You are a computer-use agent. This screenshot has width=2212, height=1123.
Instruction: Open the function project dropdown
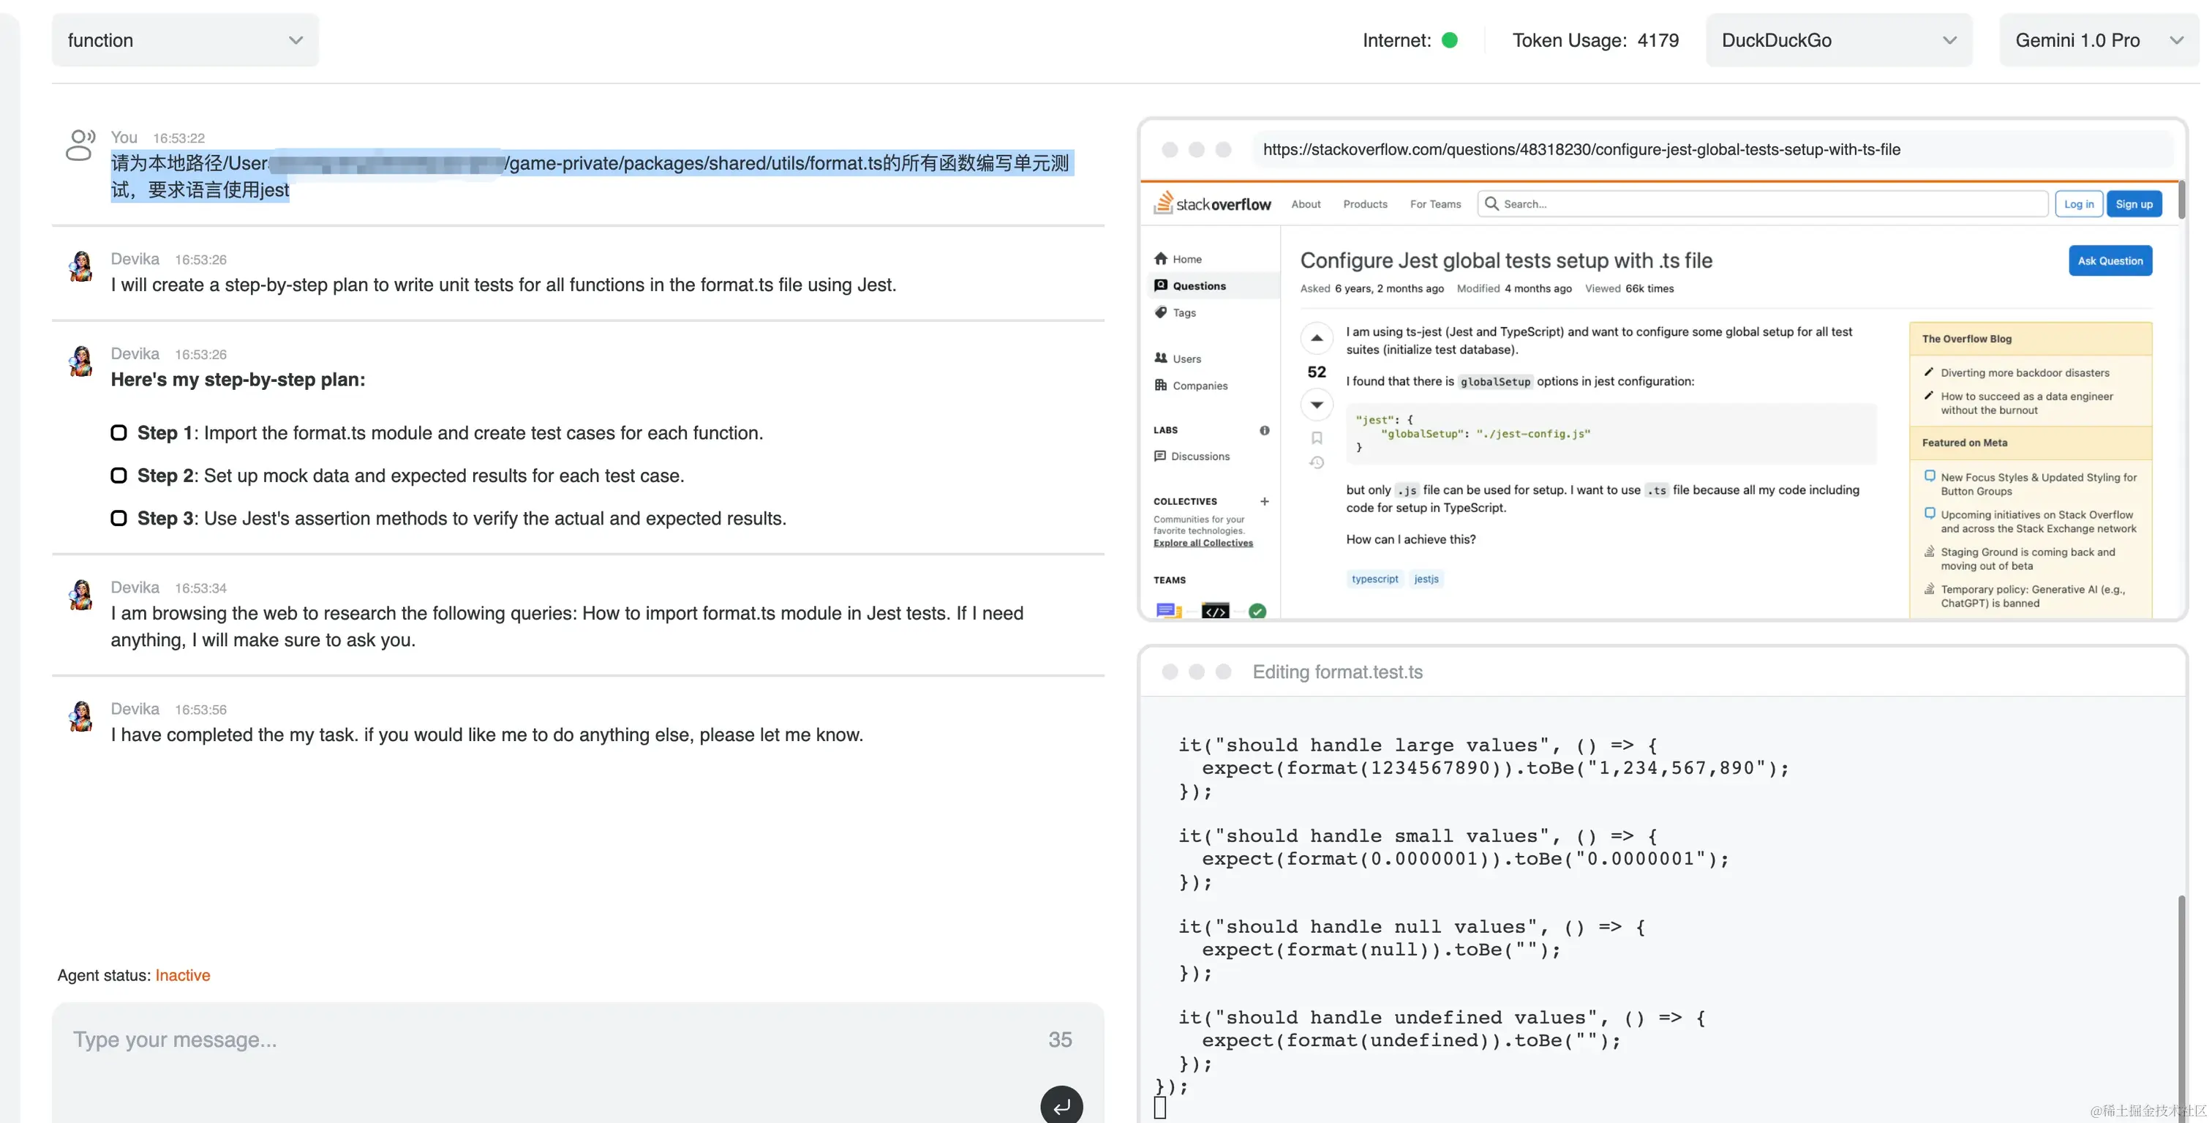(186, 40)
